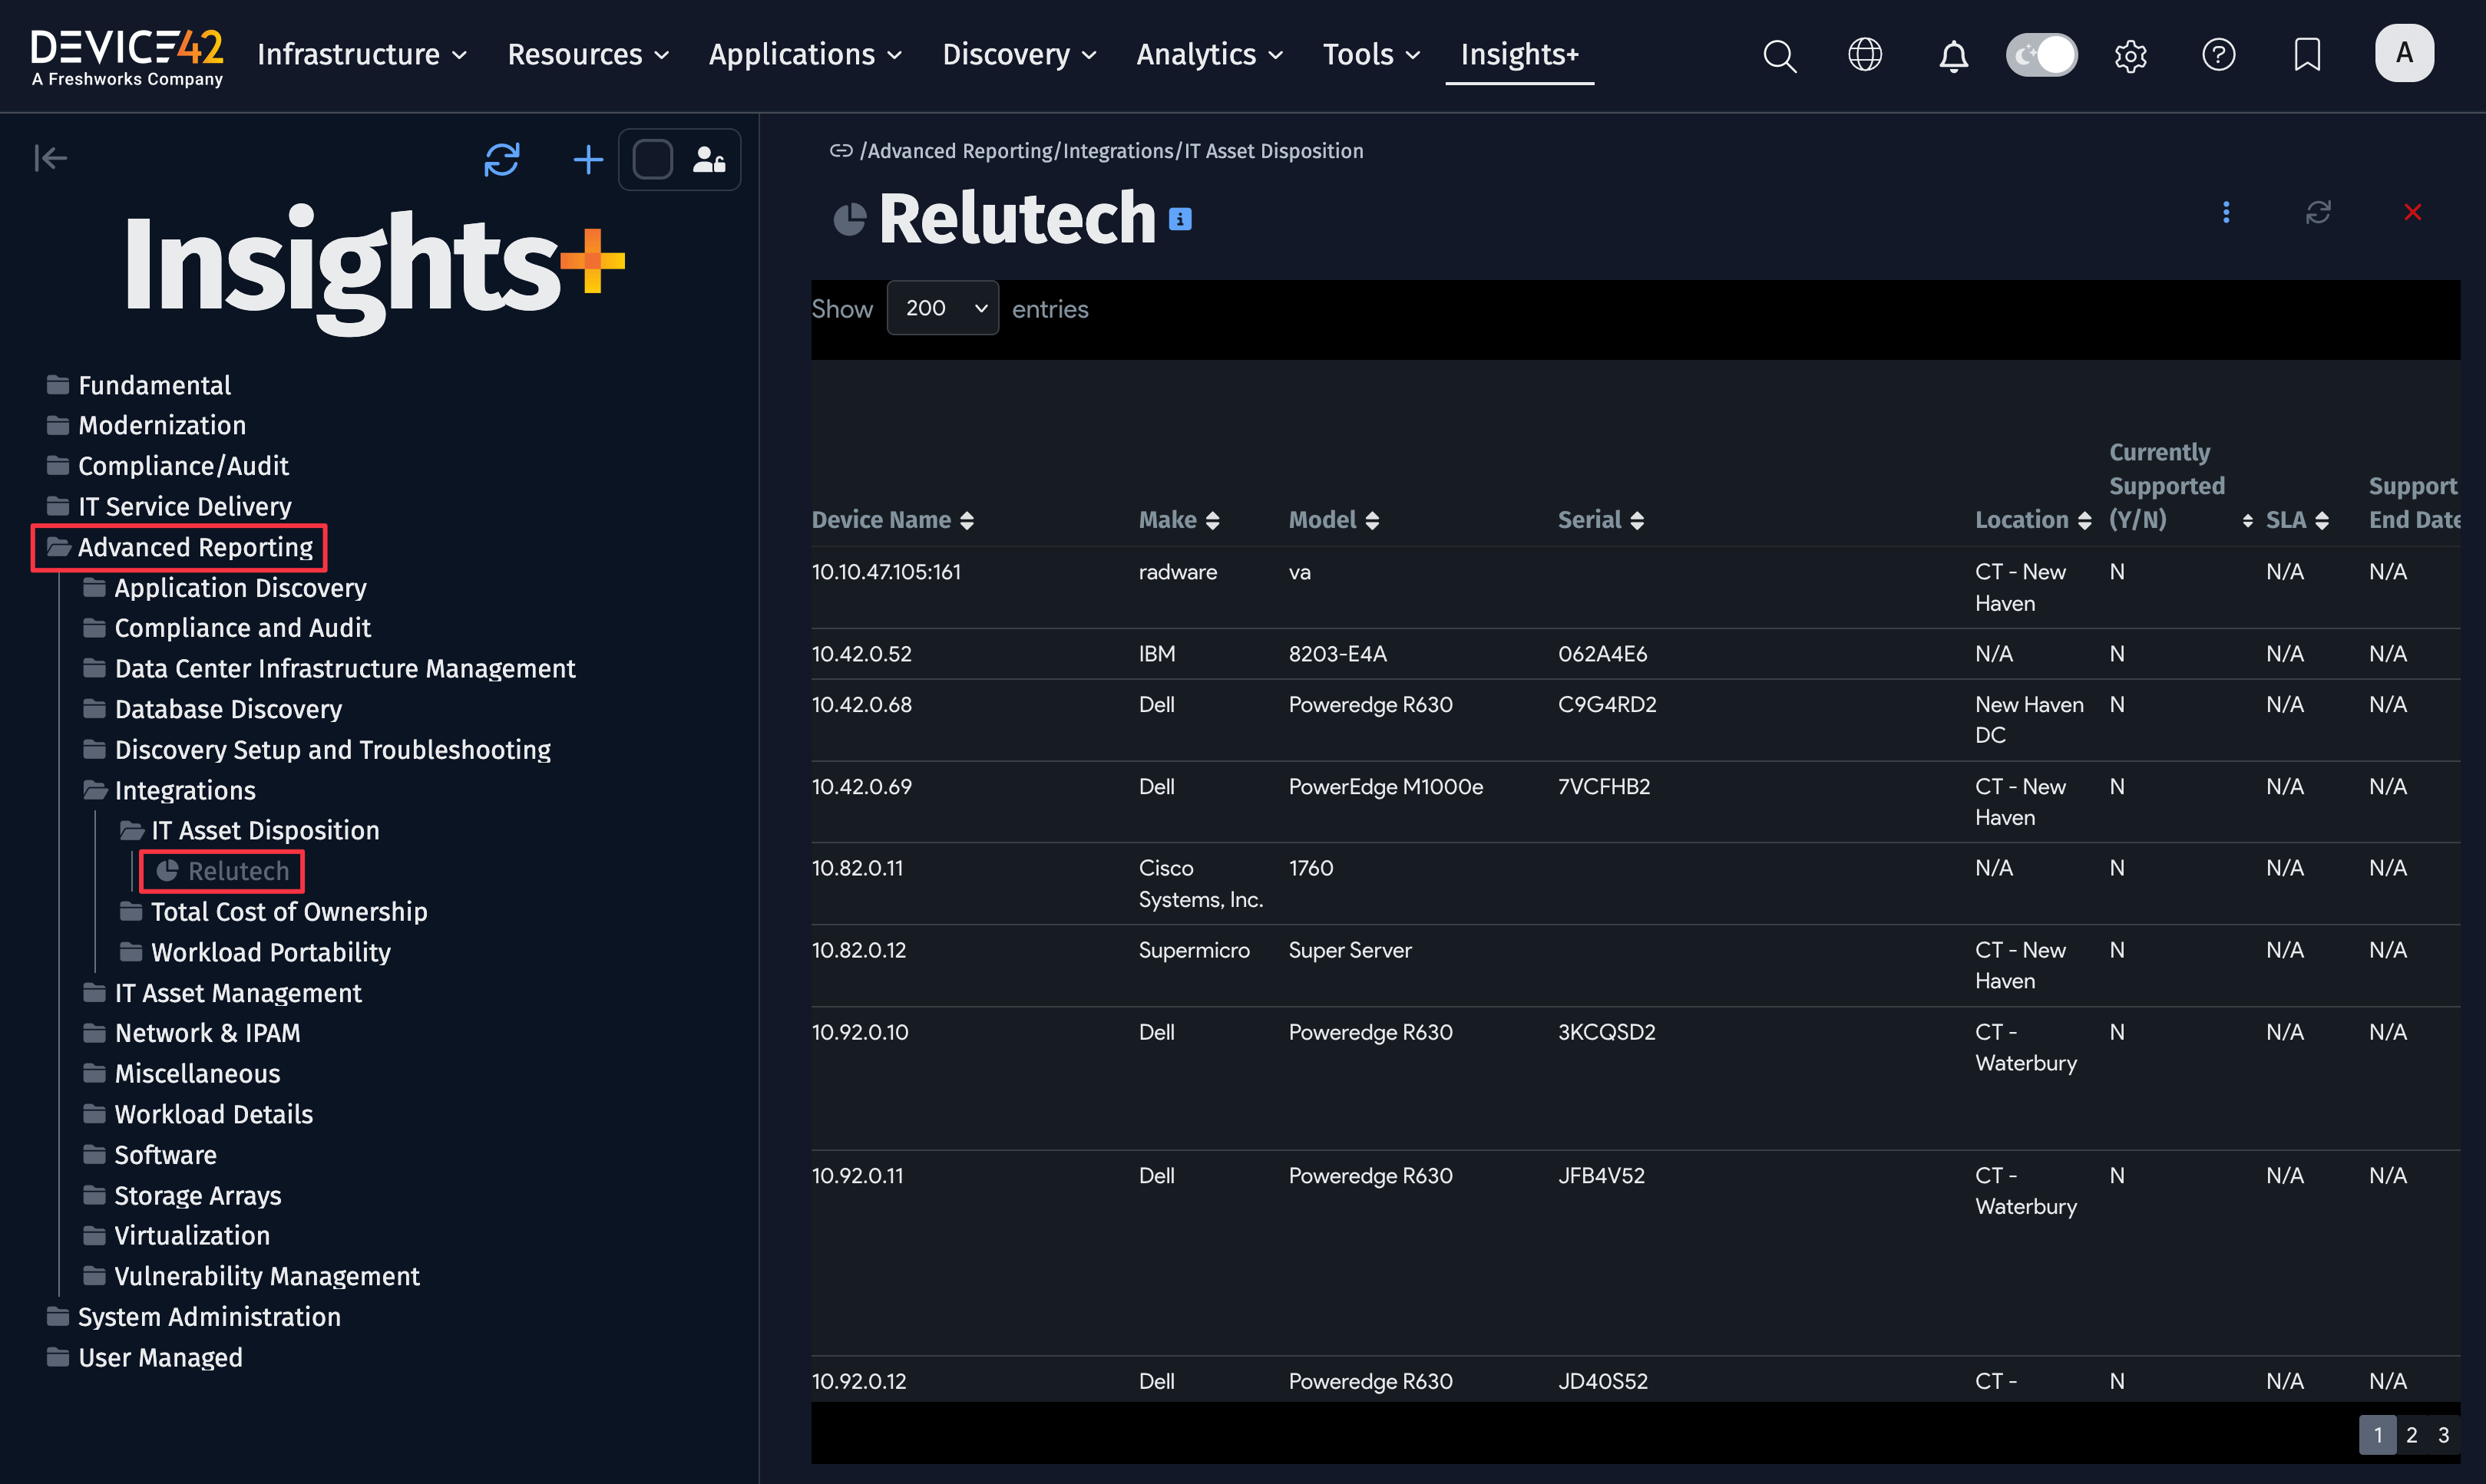Toggle dark mode switch in the top bar
Viewport: 2486px width, 1484px height.
coord(2041,55)
